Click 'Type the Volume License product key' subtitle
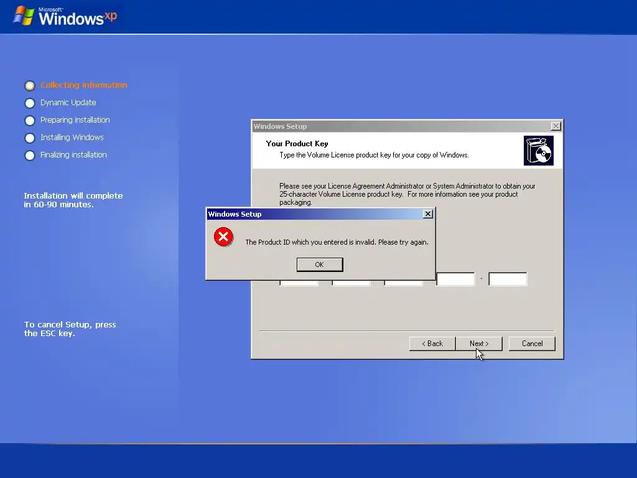637x478 pixels. click(374, 155)
